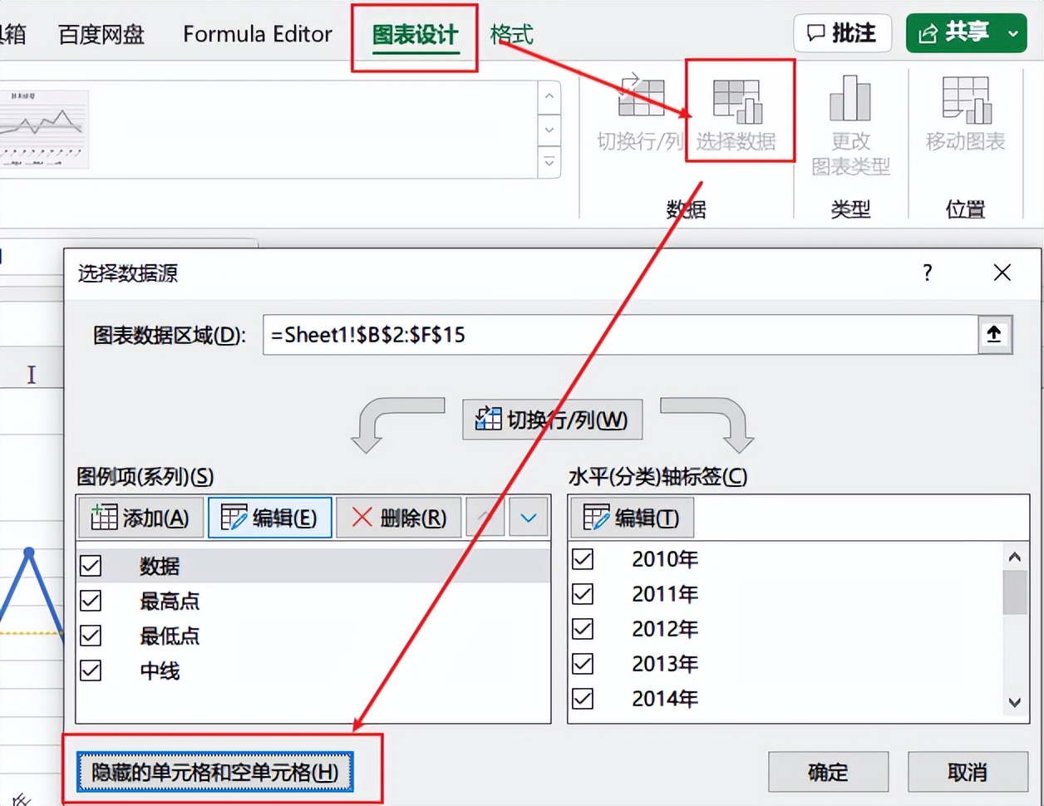This screenshot has height=806, width=1044.
Task: Toggle the 2011年 category checkbox
Action: [x=583, y=594]
